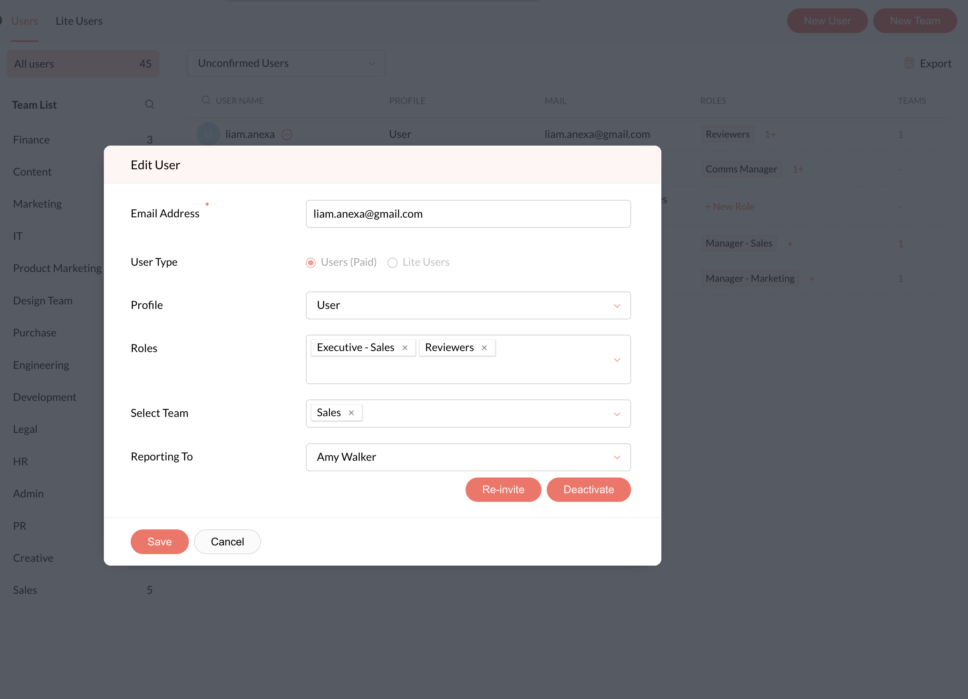Open the Content team

pos(32,172)
